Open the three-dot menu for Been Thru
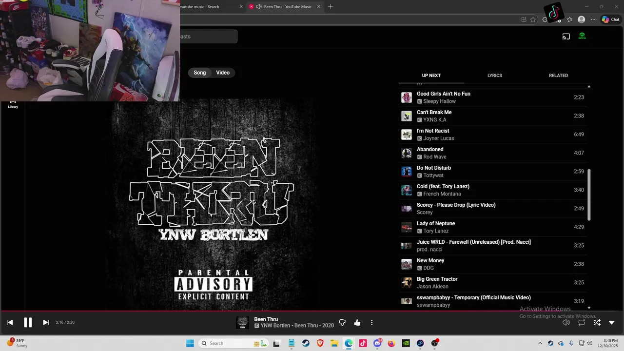 click(x=371, y=322)
